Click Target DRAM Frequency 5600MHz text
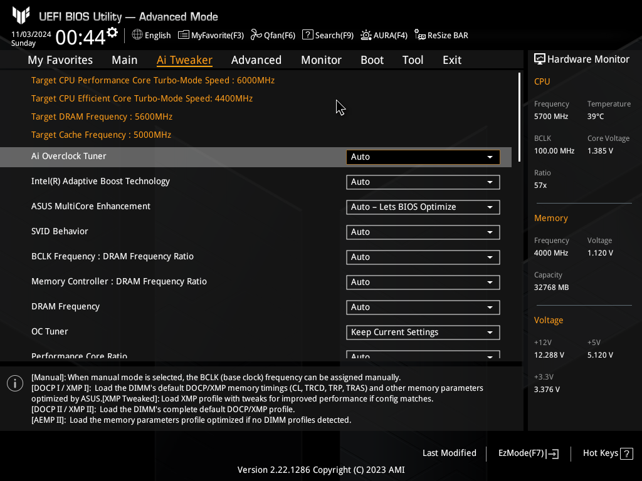This screenshot has width=642, height=481. [x=102, y=116]
